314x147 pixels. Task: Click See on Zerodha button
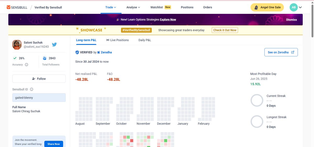pos(281,52)
